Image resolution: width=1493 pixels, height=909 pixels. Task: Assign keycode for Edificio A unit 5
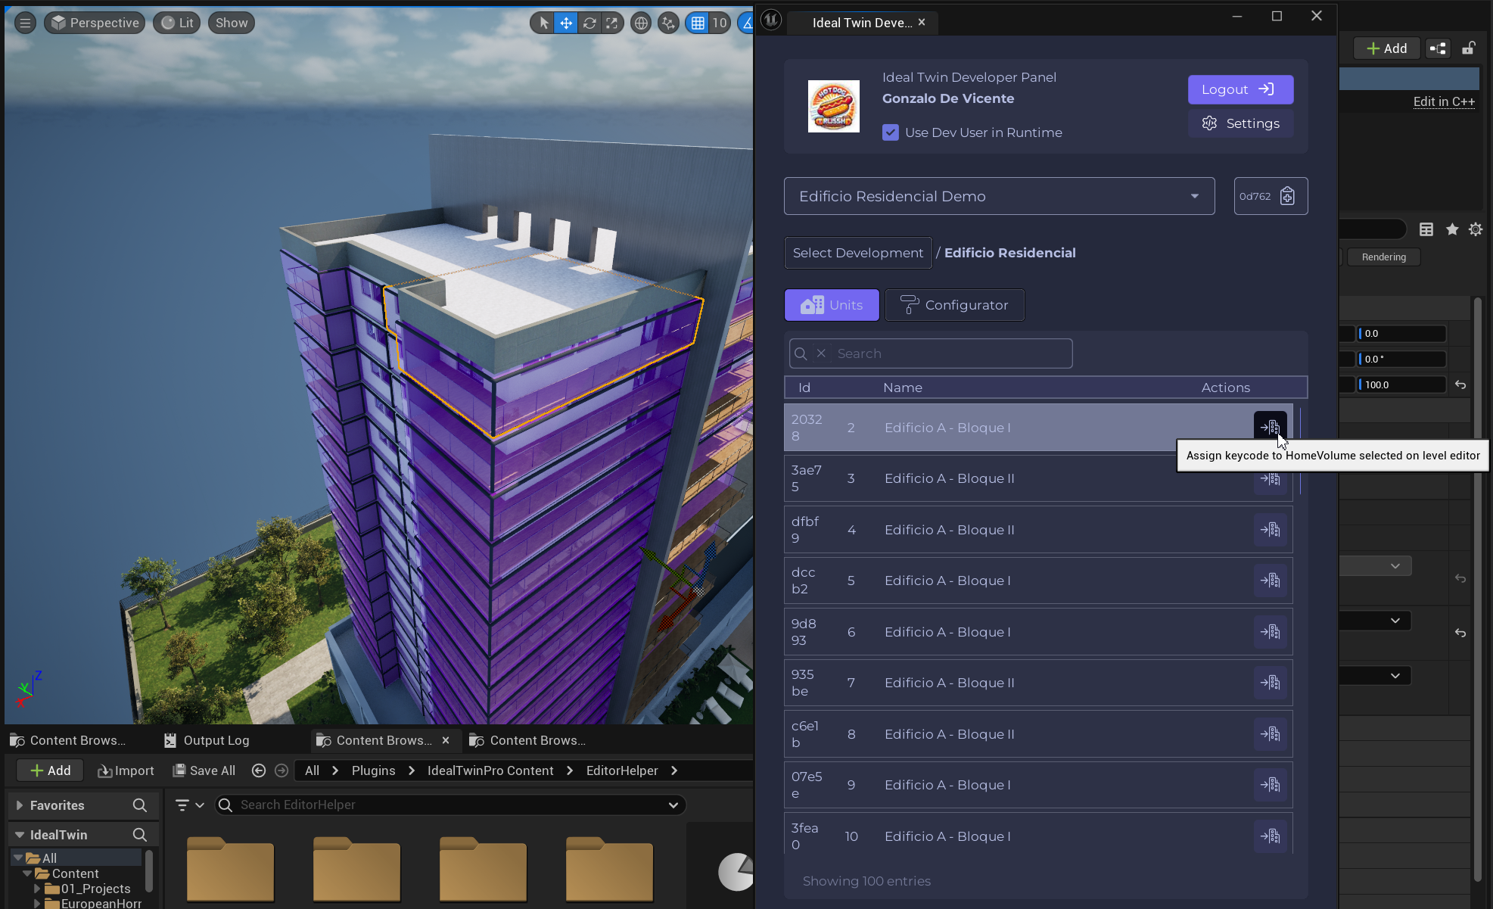tap(1271, 581)
